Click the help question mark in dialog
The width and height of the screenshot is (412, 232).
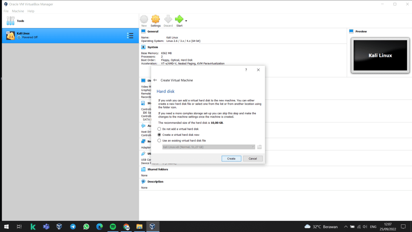tap(246, 70)
